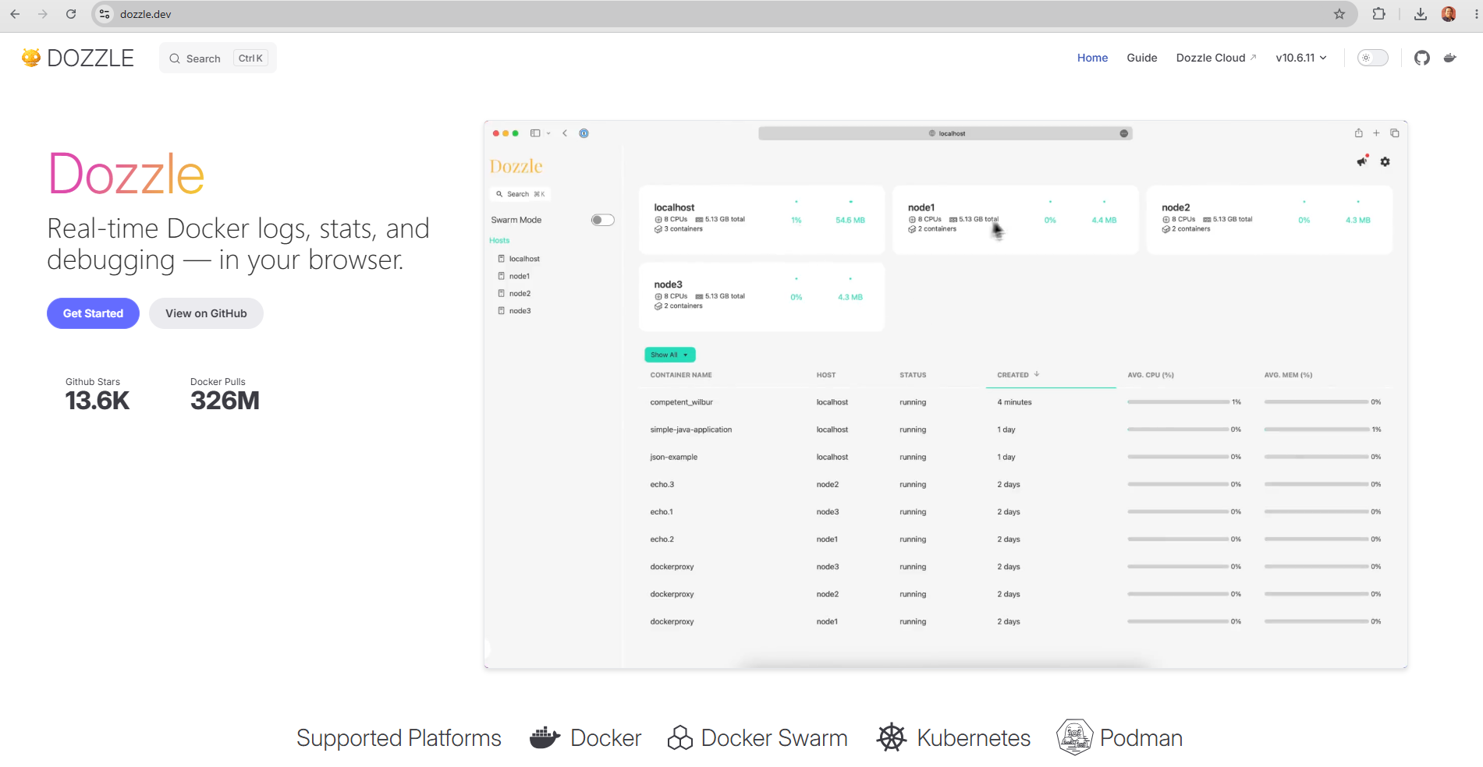Click json-example CPU usage bar
This screenshot has width=1483, height=767.
(1178, 457)
